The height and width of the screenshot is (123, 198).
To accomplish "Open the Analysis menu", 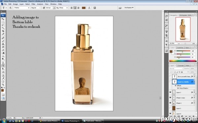I will (40, 4).
